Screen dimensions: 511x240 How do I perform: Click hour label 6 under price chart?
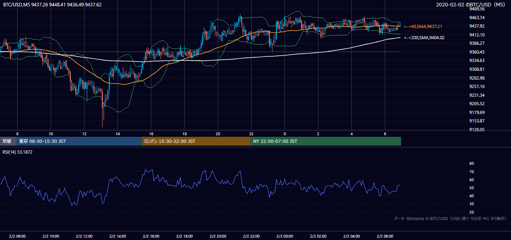click(x=385, y=133)
